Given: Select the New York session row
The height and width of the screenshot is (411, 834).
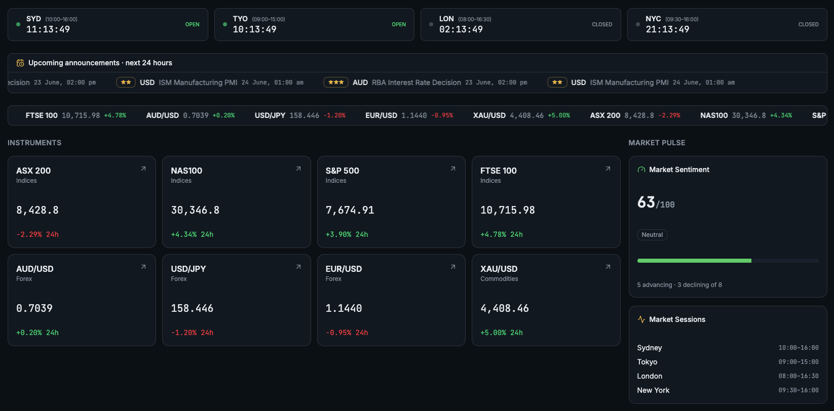Looking at the screenshot, I should 728,390.
